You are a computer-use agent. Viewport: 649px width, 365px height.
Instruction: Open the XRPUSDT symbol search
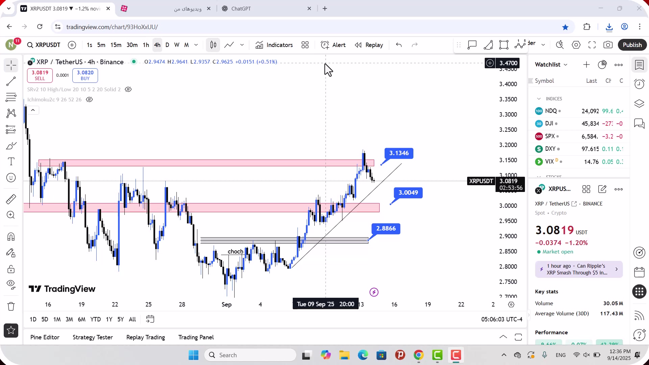(44, 45)
